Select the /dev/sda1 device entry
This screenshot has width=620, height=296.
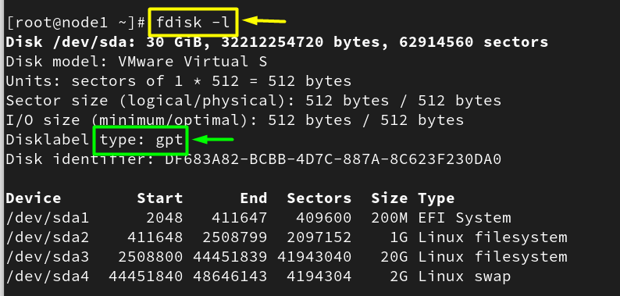coord(48,218)
